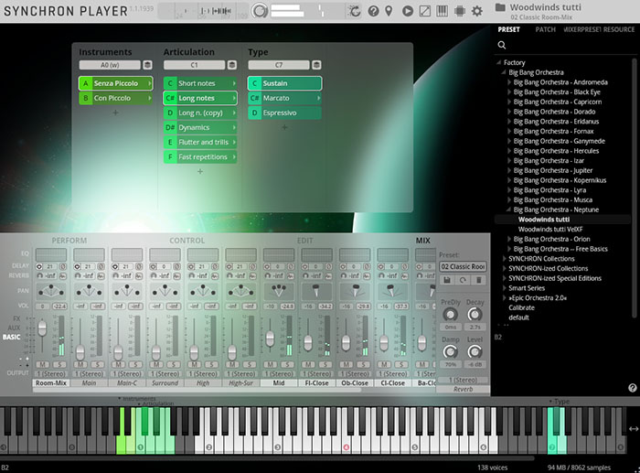Open Room-Mix output 1 (Stereo) dropdown

(x=51, y=374)
